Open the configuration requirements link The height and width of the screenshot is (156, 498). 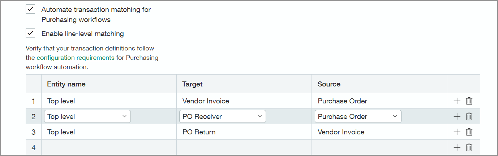click(76, 58)
